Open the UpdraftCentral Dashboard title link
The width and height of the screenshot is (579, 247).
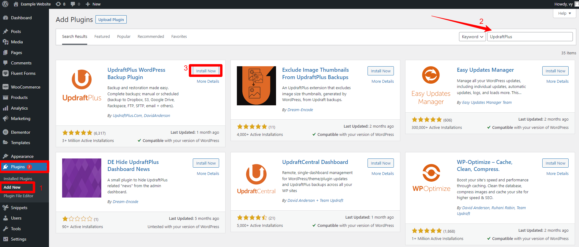tap(315, 162)
